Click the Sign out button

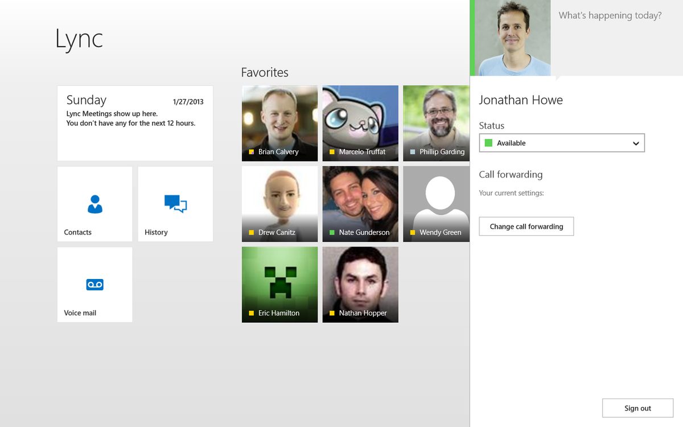(x=637, y=408)
